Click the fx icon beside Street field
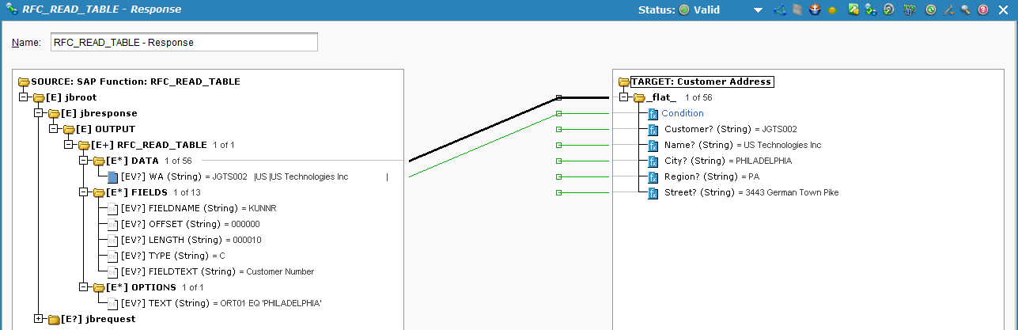The image size is (1018, 330). click(x=653, y=192)
